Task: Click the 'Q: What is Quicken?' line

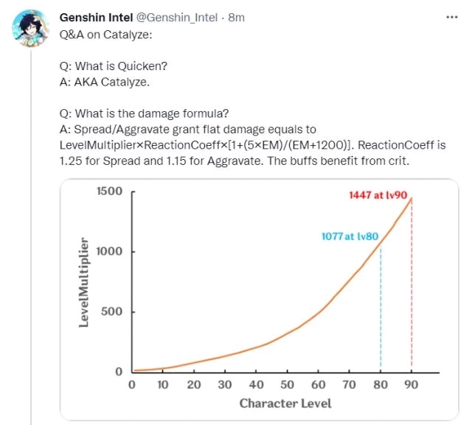Action: pyautogui.click(x=113, y=66)
